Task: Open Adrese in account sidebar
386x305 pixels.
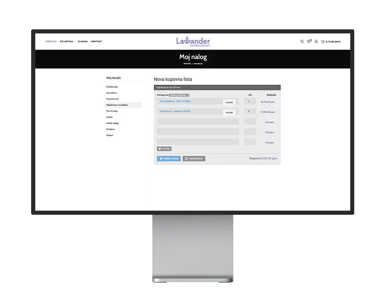Action: 109,117
